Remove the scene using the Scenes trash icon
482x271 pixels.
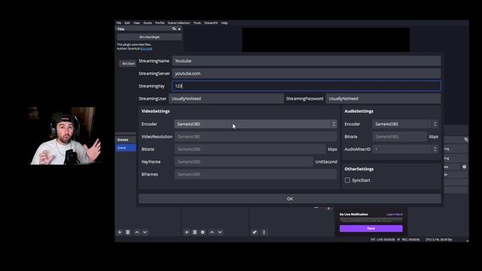pos(128,233)
